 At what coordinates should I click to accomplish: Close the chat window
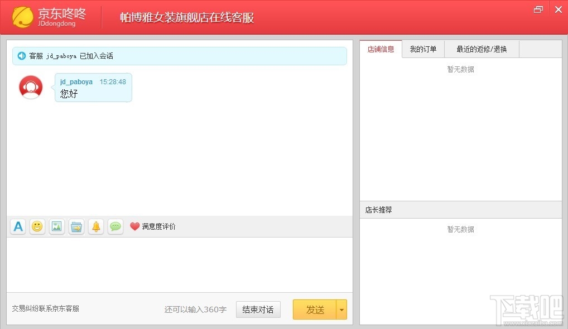(x=559, y=10)
